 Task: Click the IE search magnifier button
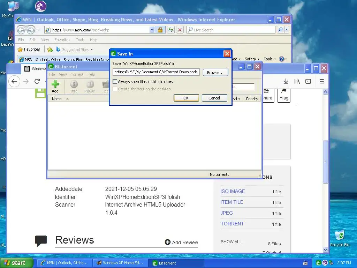coord(281,30)
